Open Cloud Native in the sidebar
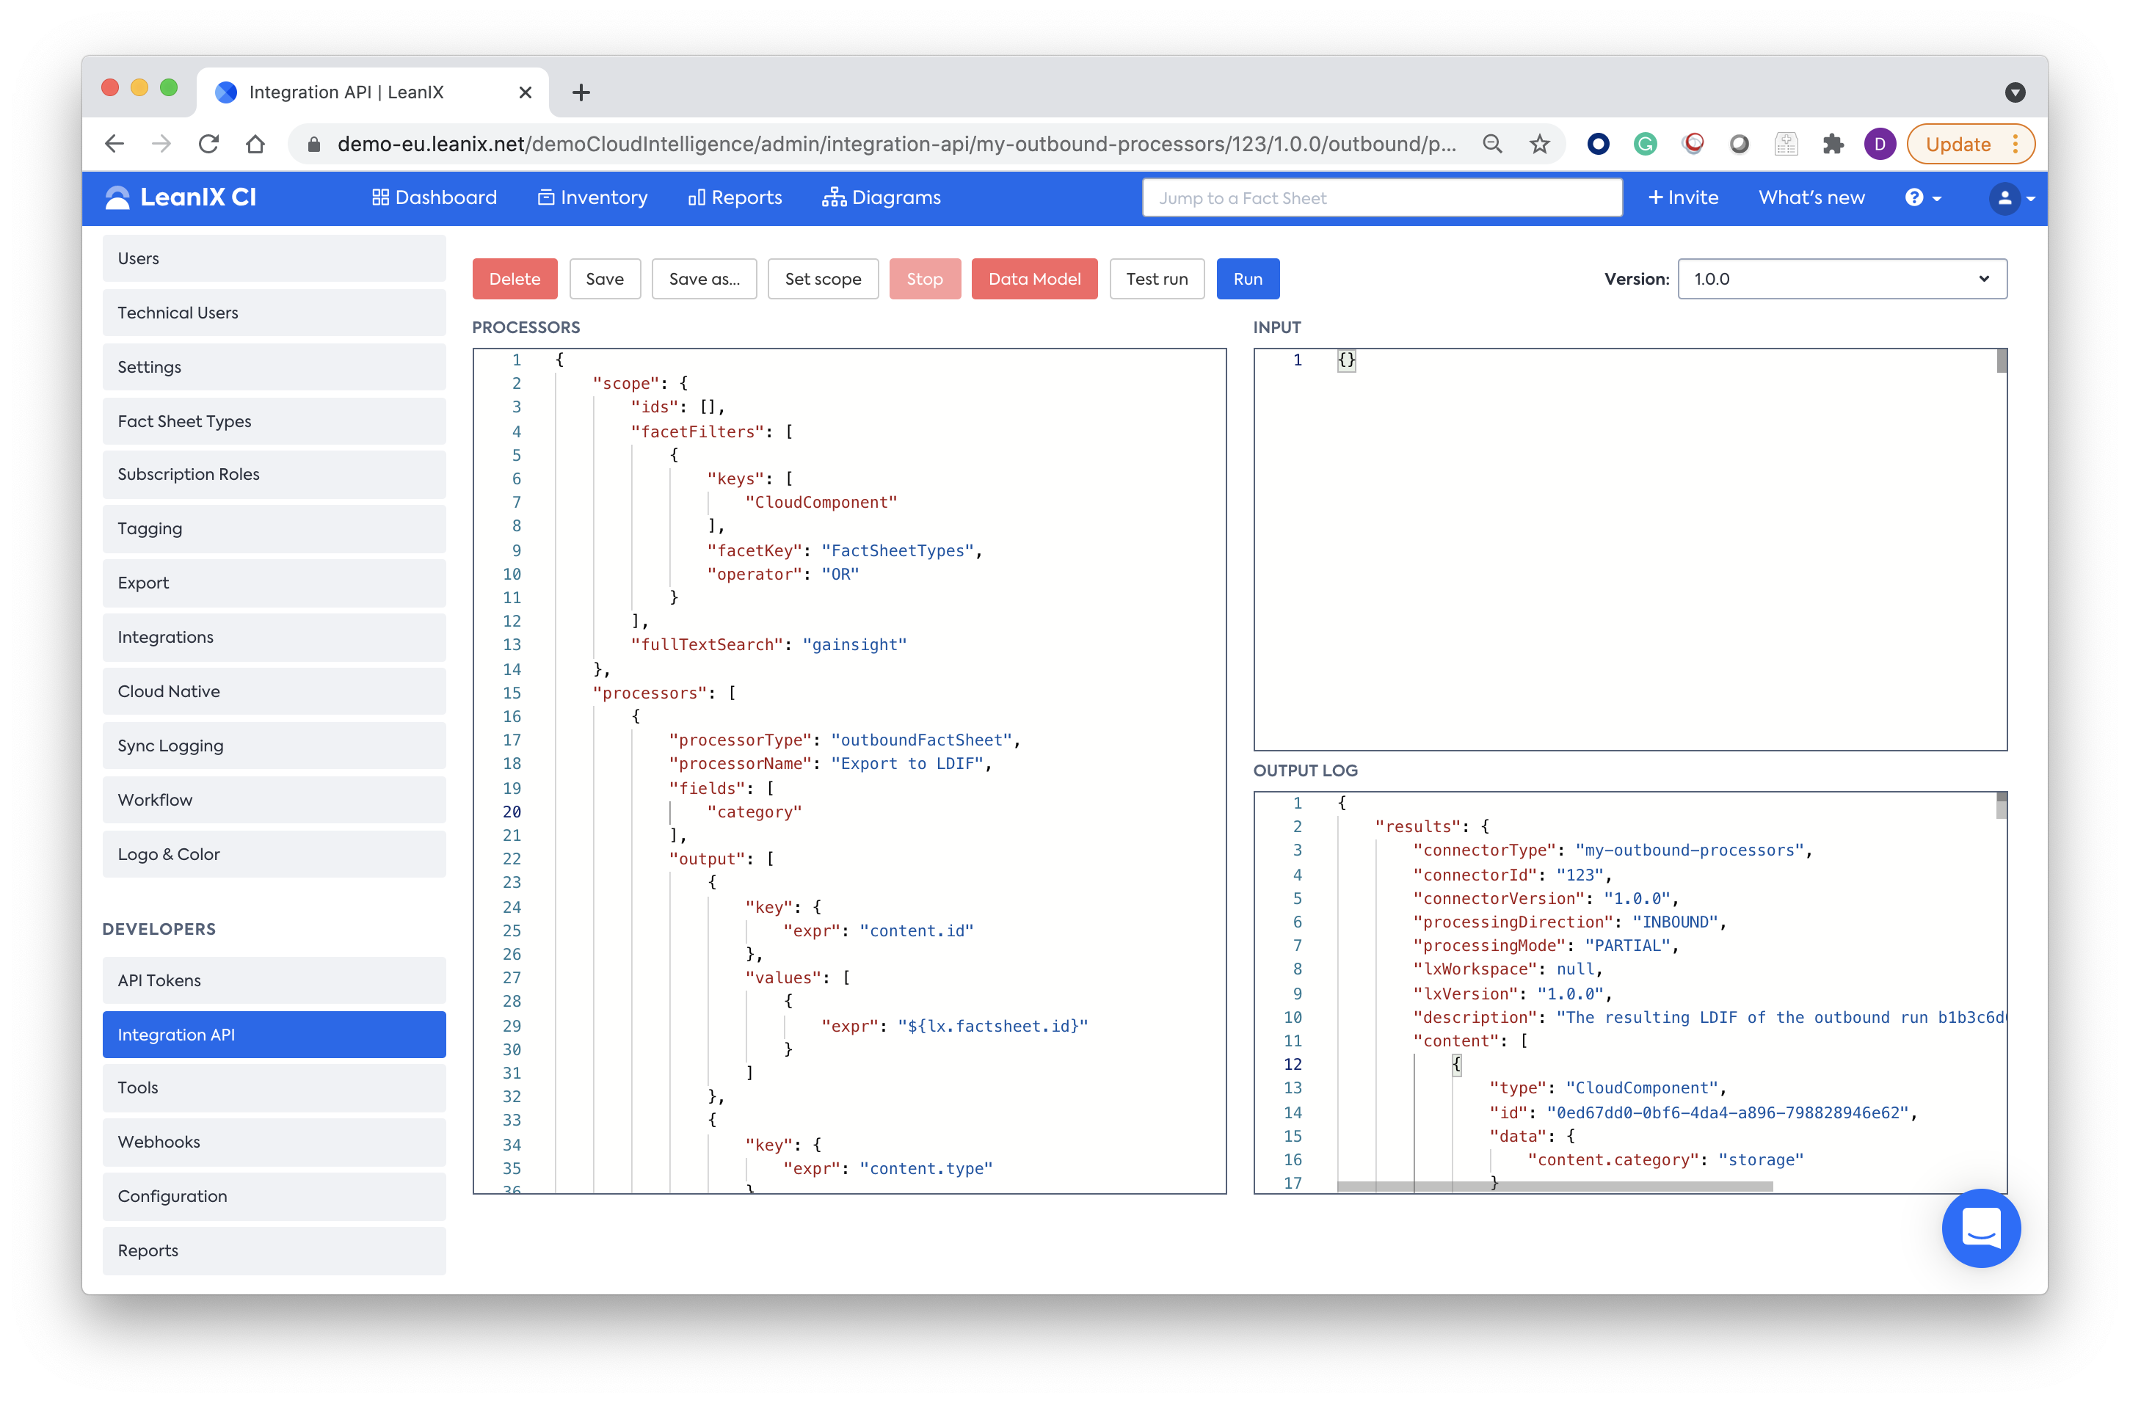This screenshot has height=1403, width=2130. coord(274,692)
